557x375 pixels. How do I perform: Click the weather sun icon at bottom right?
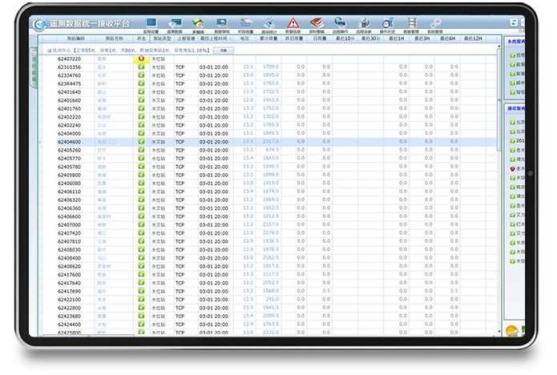pyautogui.click(x=511, y=329)
